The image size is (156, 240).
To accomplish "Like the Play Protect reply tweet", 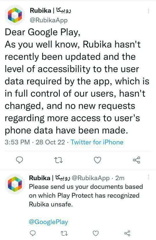I will tap(96, 233).
